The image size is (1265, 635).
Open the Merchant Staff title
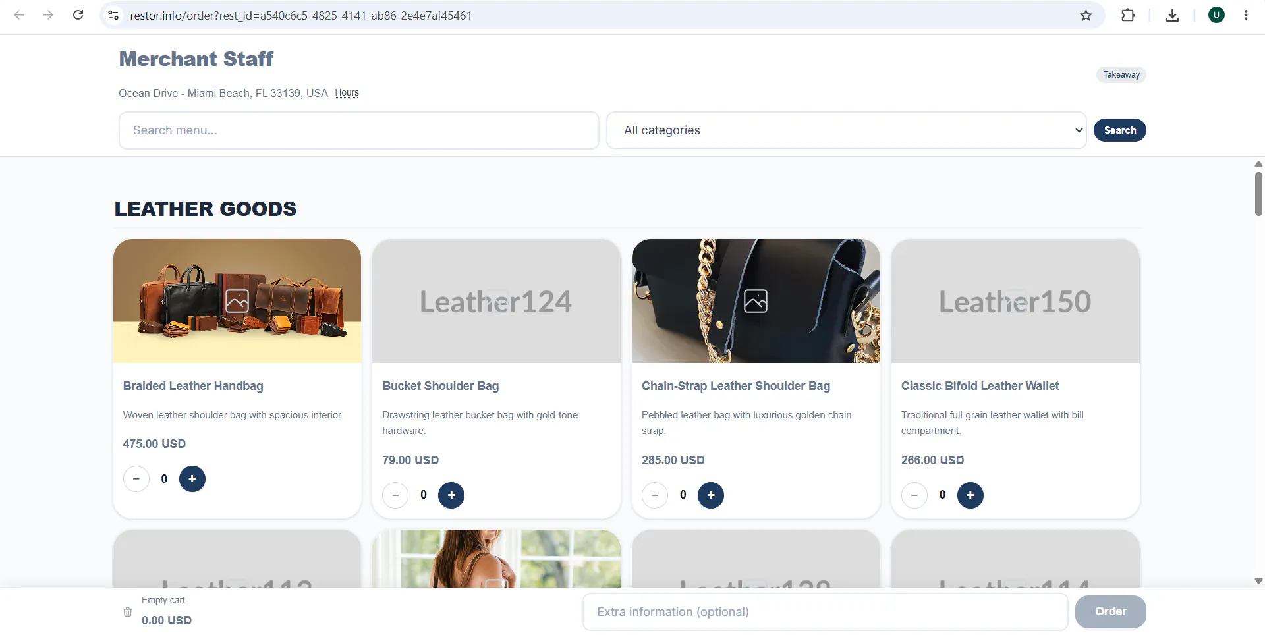coord(196,59)
